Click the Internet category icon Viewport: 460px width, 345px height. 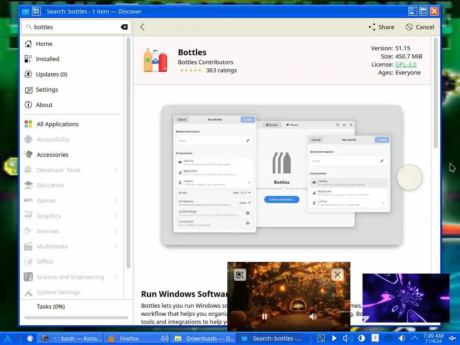pos(28,231)
